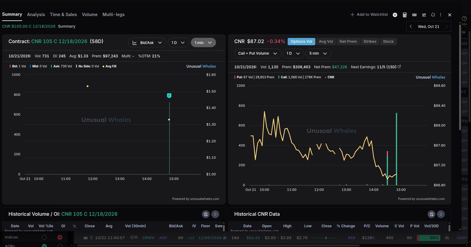
Task: Open the Time & Sales tab
Action: pos(64,14)
